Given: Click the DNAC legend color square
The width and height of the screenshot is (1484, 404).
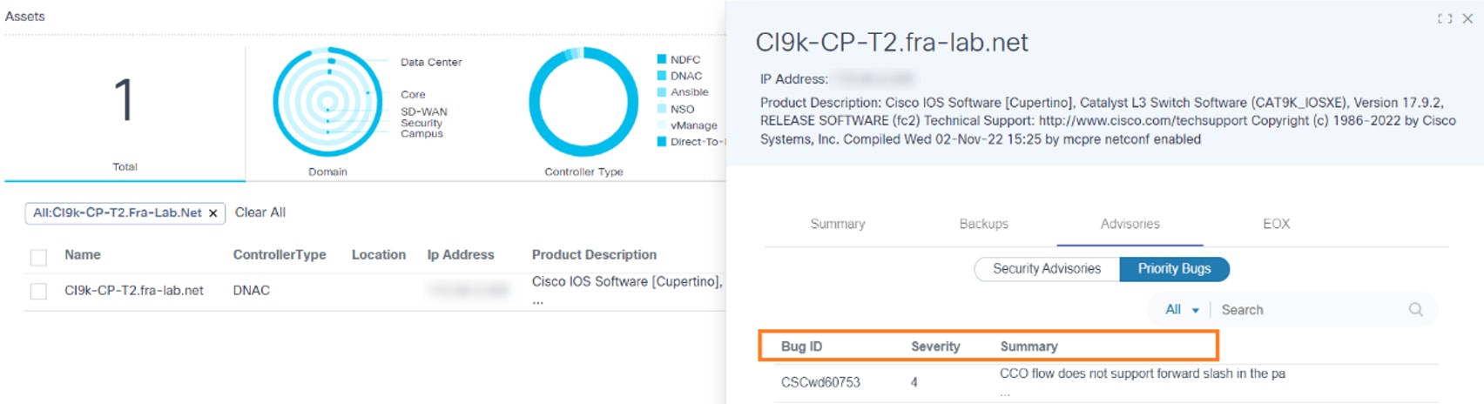Looking at the screenshot, I should [662, 76].
